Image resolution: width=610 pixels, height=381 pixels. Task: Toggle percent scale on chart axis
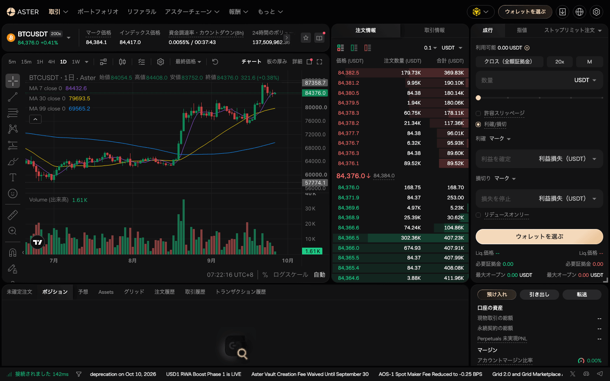[x=265, y=275]
